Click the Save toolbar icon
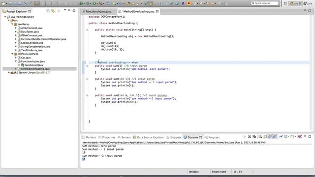The height and width of the screenshot is (177, 315). (x=10, y=3)
